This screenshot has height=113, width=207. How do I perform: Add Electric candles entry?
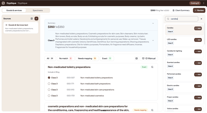tap(198, 86)
